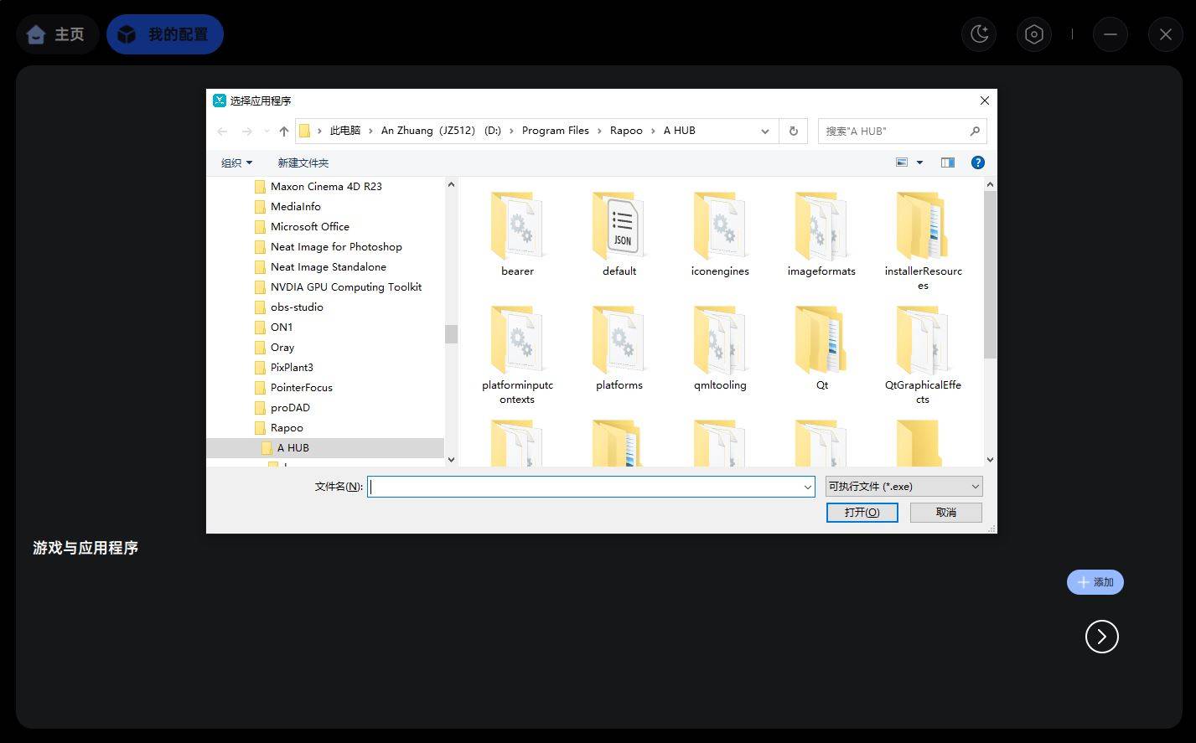This screenshot has height=743, width=1196.
Task: Change view layout icon
Action: click(902, 163)
